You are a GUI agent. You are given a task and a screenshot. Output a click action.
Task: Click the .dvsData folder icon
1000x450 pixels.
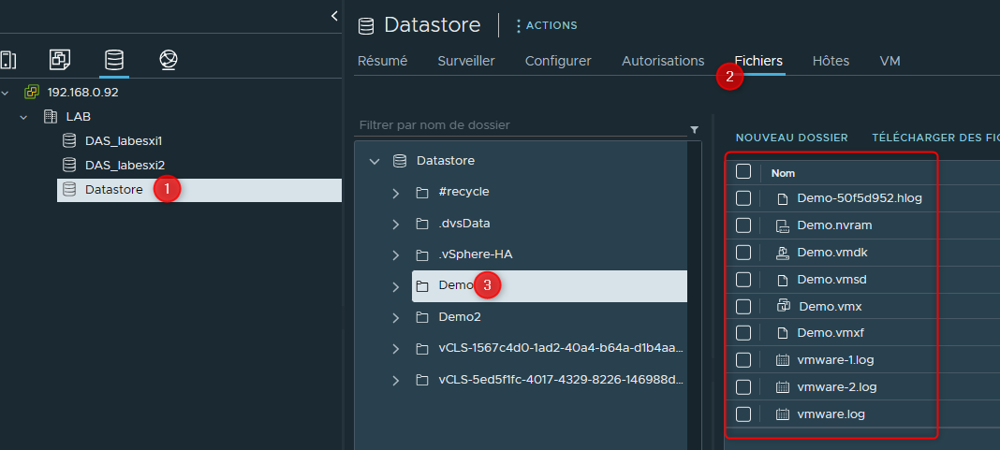pyautogui.click(x=421, y=224)
